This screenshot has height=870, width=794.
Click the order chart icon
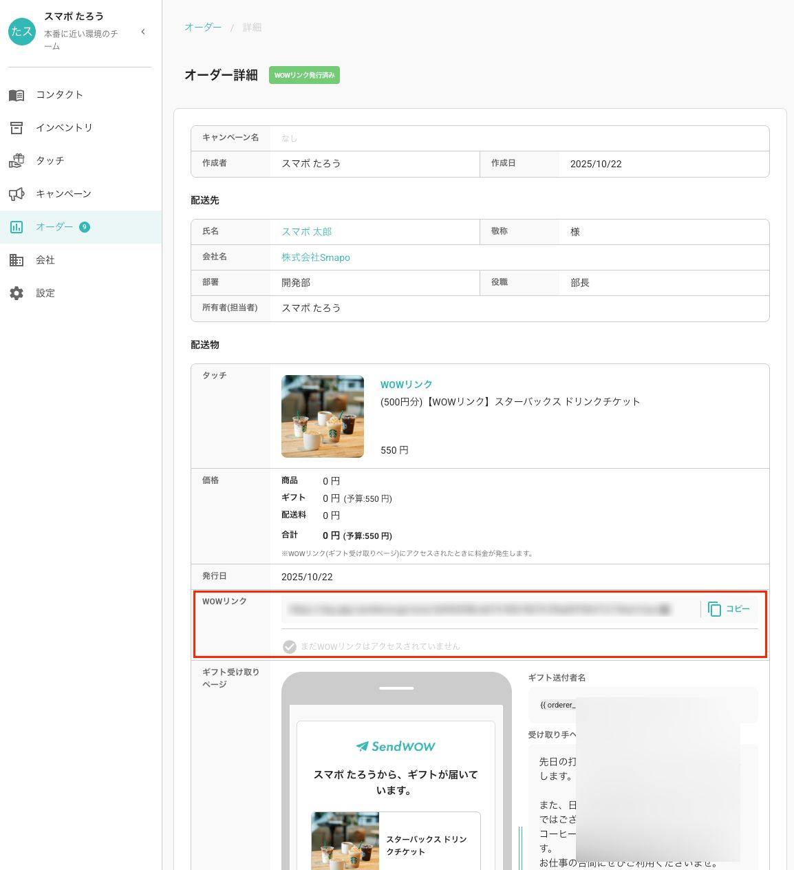click(17, 227)
